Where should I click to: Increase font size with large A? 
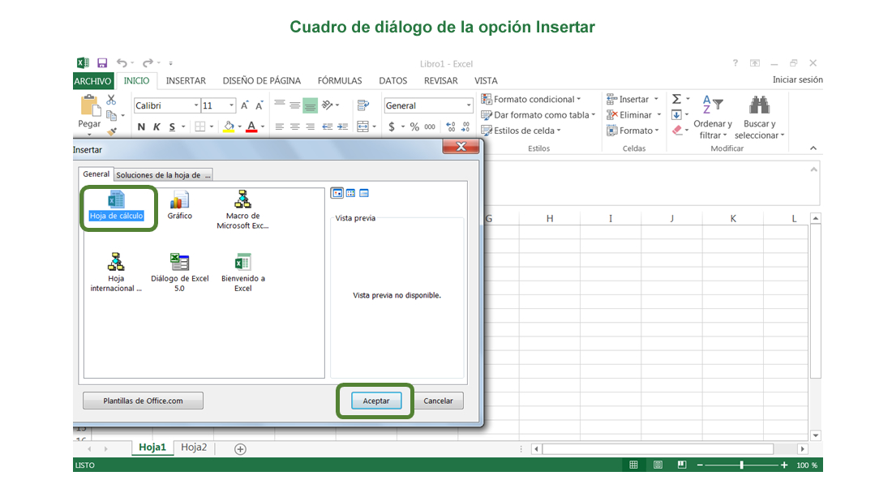(x=245, y=105)
